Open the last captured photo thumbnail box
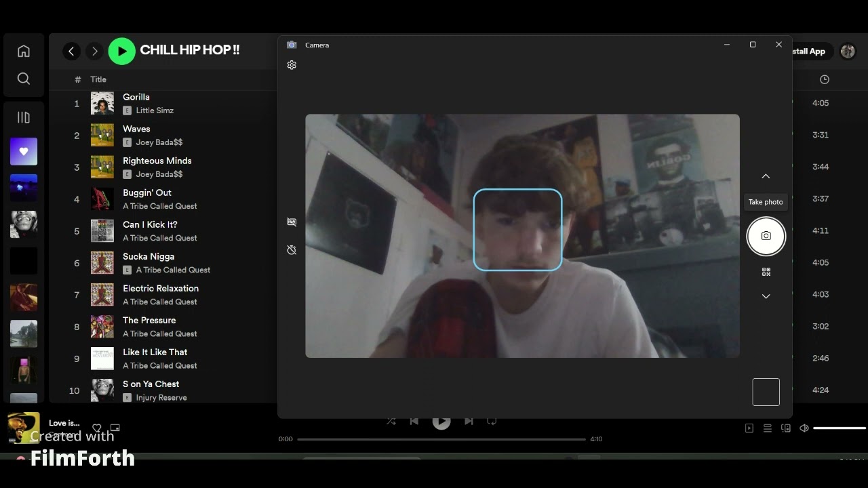Viewport: 868px width, 488px height. coord(766,392)
